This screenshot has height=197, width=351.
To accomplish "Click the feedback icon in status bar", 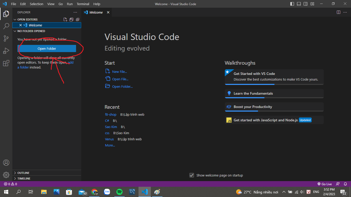I will (x=338, y=184).
